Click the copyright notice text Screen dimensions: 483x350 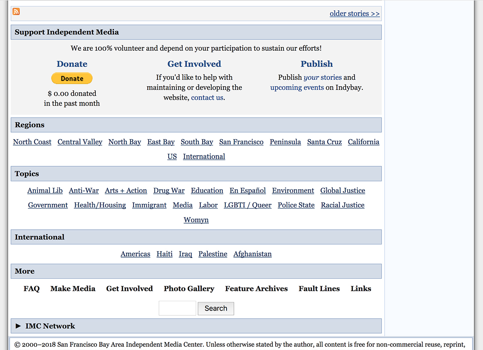tap(240, 345)
